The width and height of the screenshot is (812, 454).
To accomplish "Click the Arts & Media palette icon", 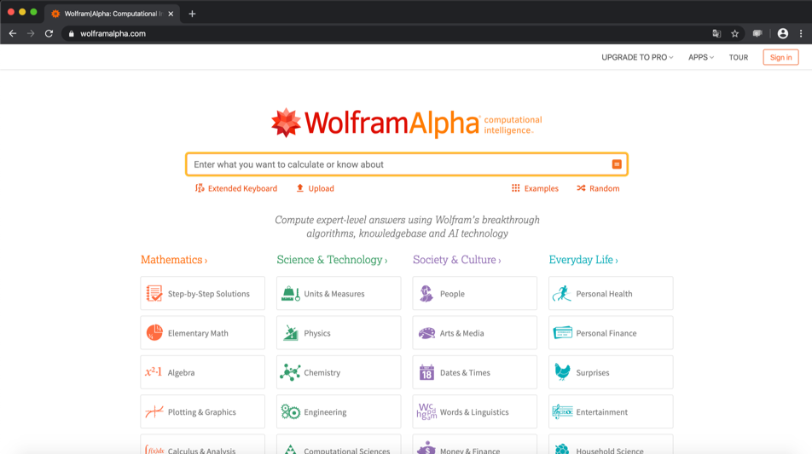I will 426,332.
